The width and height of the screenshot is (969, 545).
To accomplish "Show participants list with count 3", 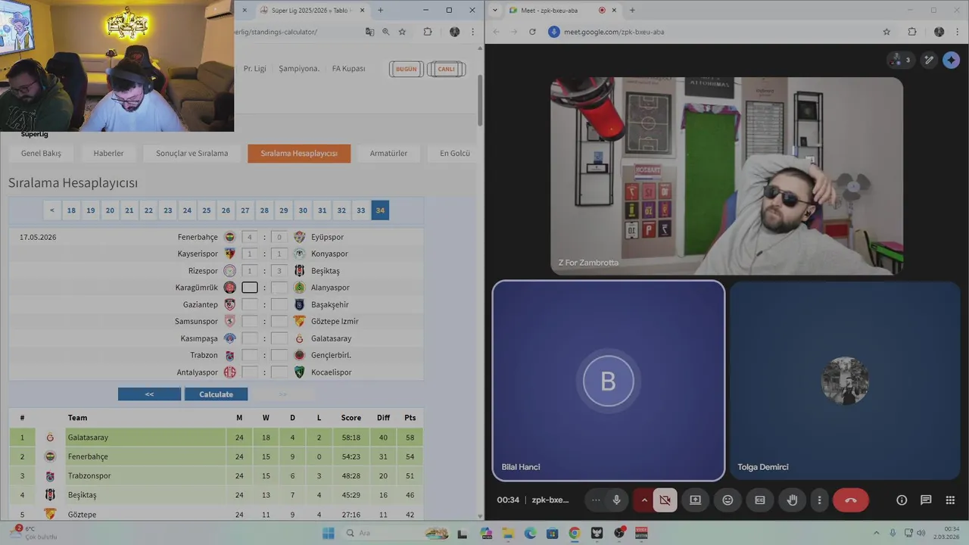I will tap(902, 60).
